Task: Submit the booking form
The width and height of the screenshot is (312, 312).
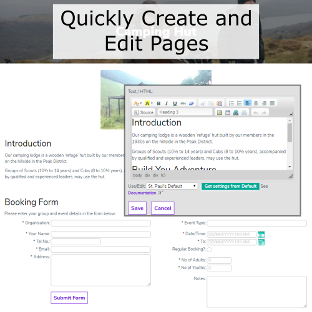Action: (x=69, y=298)
